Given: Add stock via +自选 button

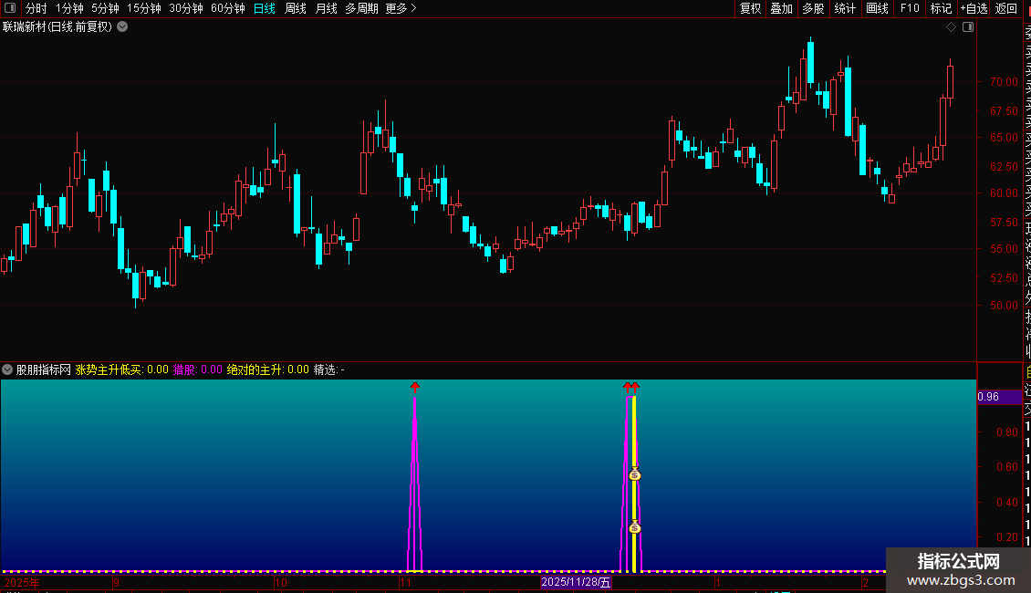Looking at the screenshot, I should point(974,8).
